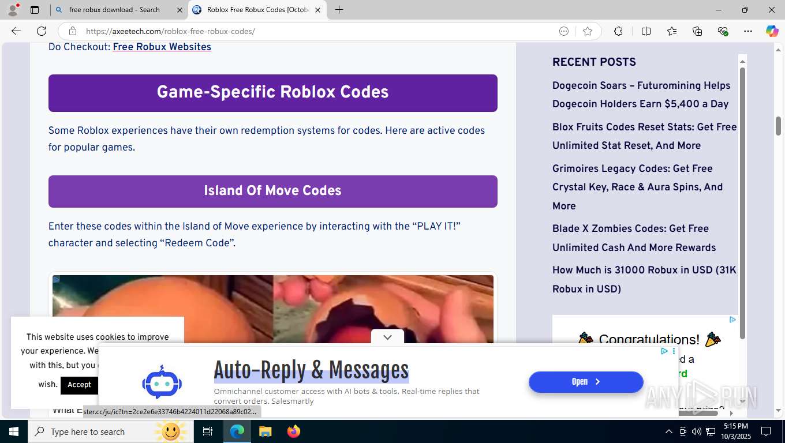Click the page vertical scrollbar thumb
This screenshot has height=443, width=785.
pyautogui.click(x=778, y=126)
